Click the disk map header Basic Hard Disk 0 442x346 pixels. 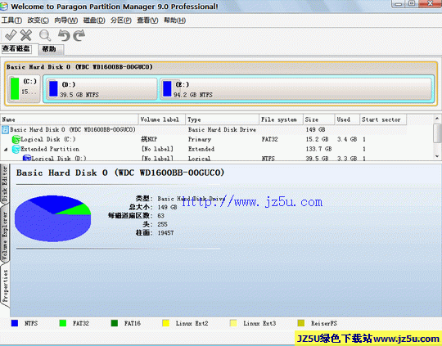coord(79,67)
